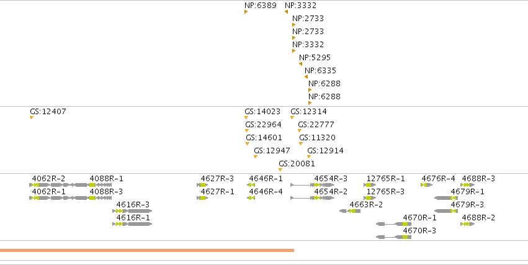This screenshot has height=265, width=528.
Task: Select the 4646R-4 transcript glyph
Action: tap(251, 198)
